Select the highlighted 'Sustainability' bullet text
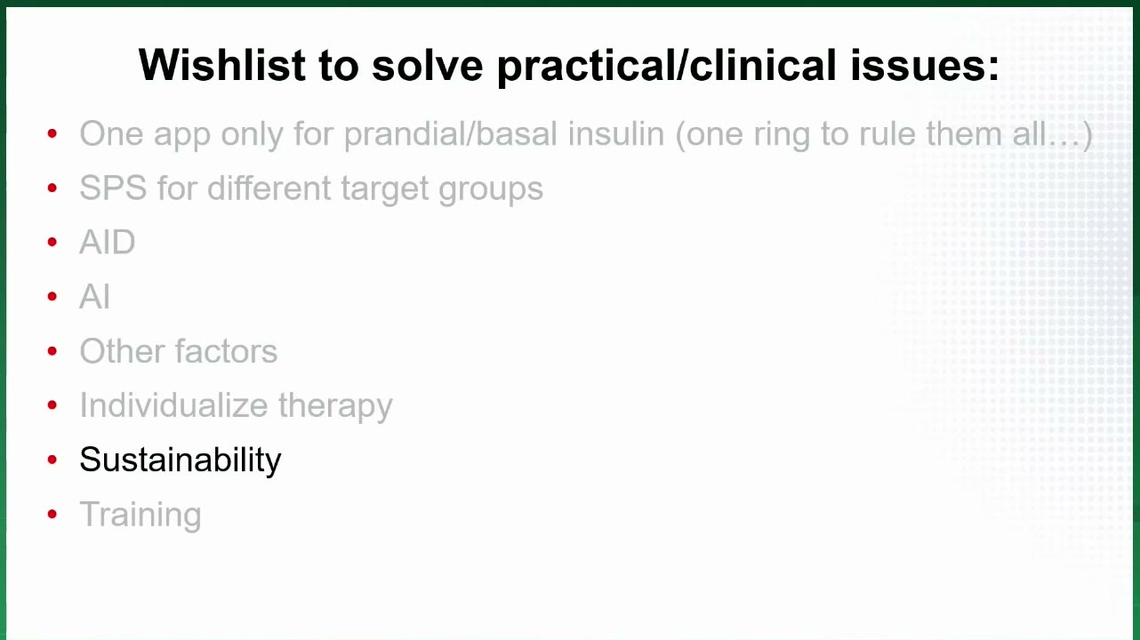Viewport: 1140px width, 640px height. click(x=181, y=460)
